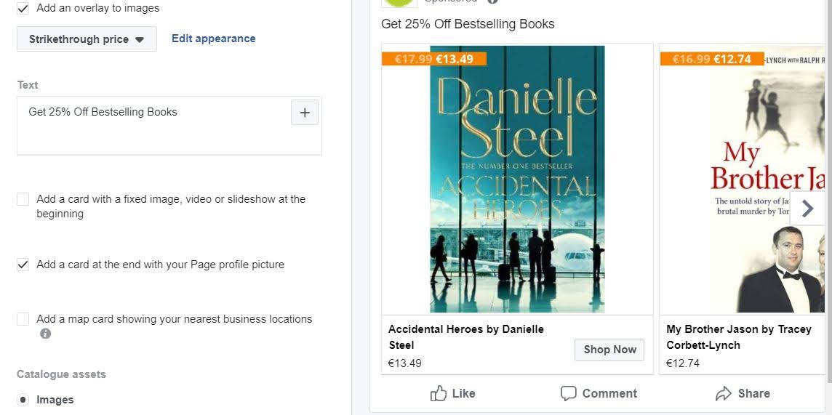
Task: Click the plus icon in the Text field
Action: pos(305,113)
